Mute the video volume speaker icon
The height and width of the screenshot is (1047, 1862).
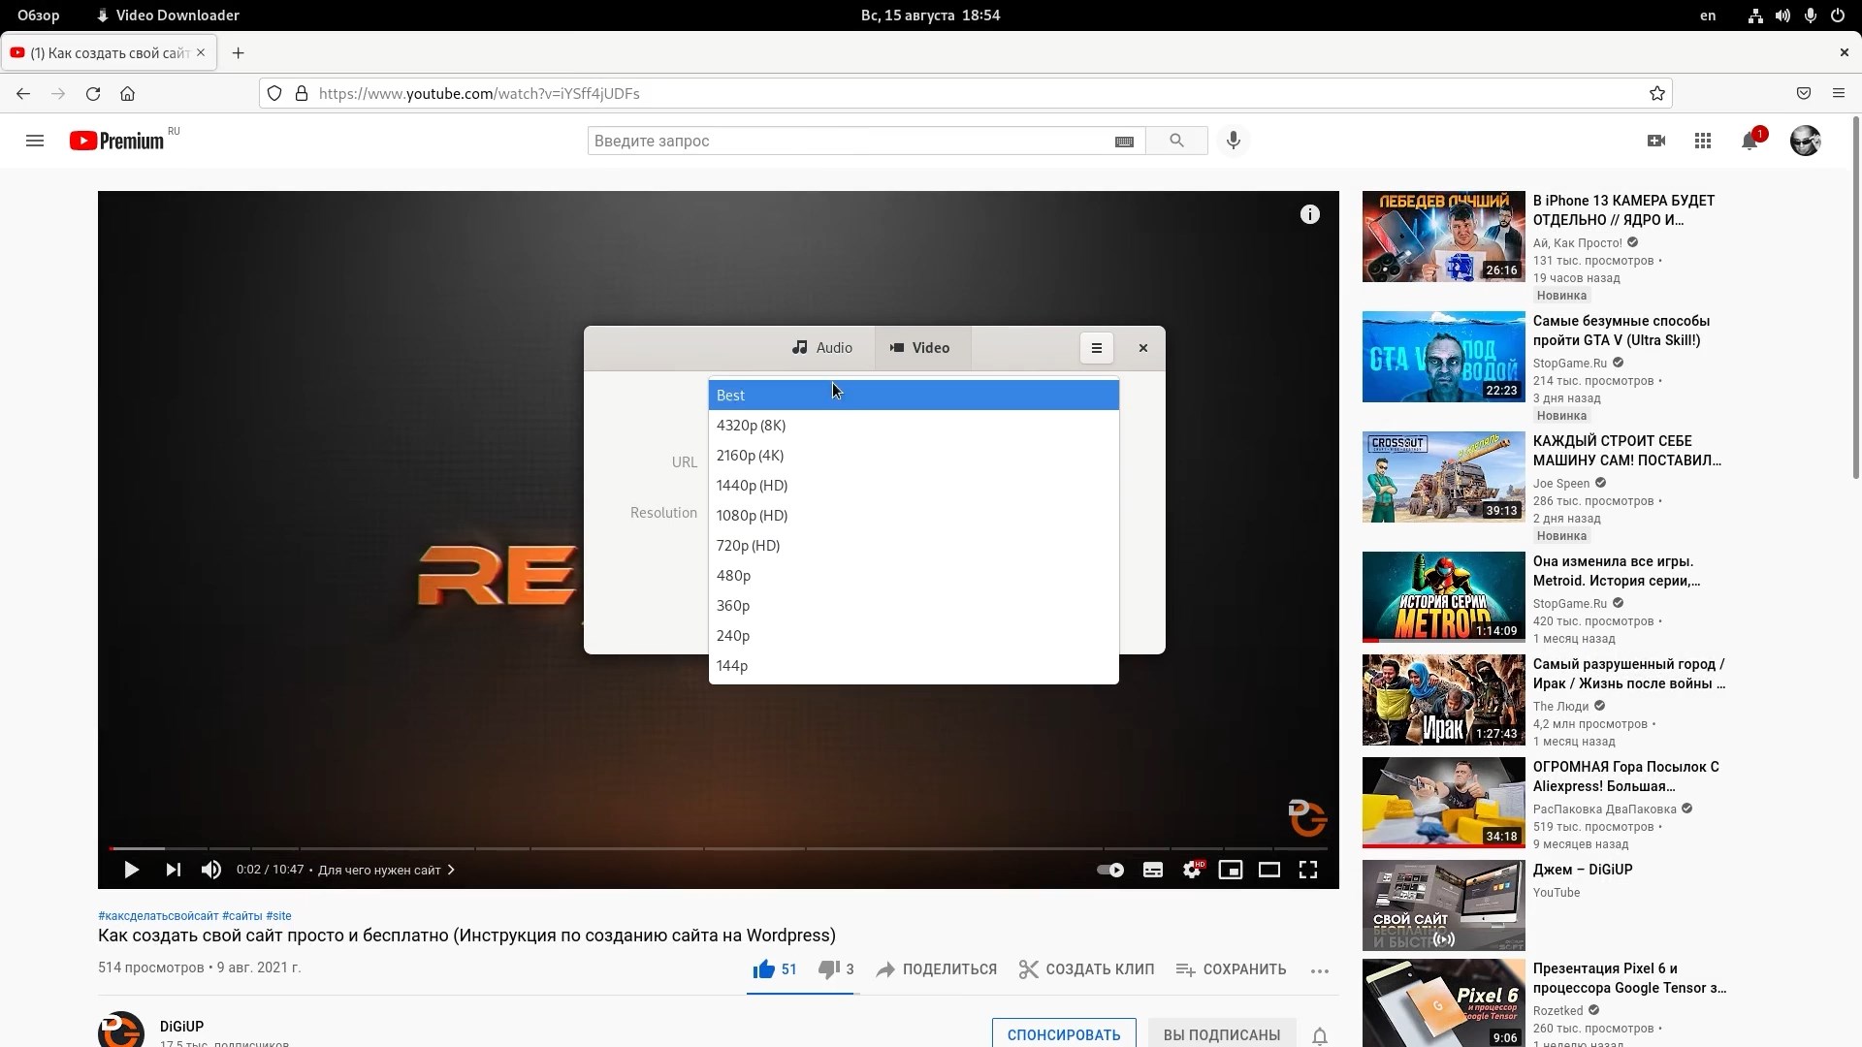coord(210,871)
